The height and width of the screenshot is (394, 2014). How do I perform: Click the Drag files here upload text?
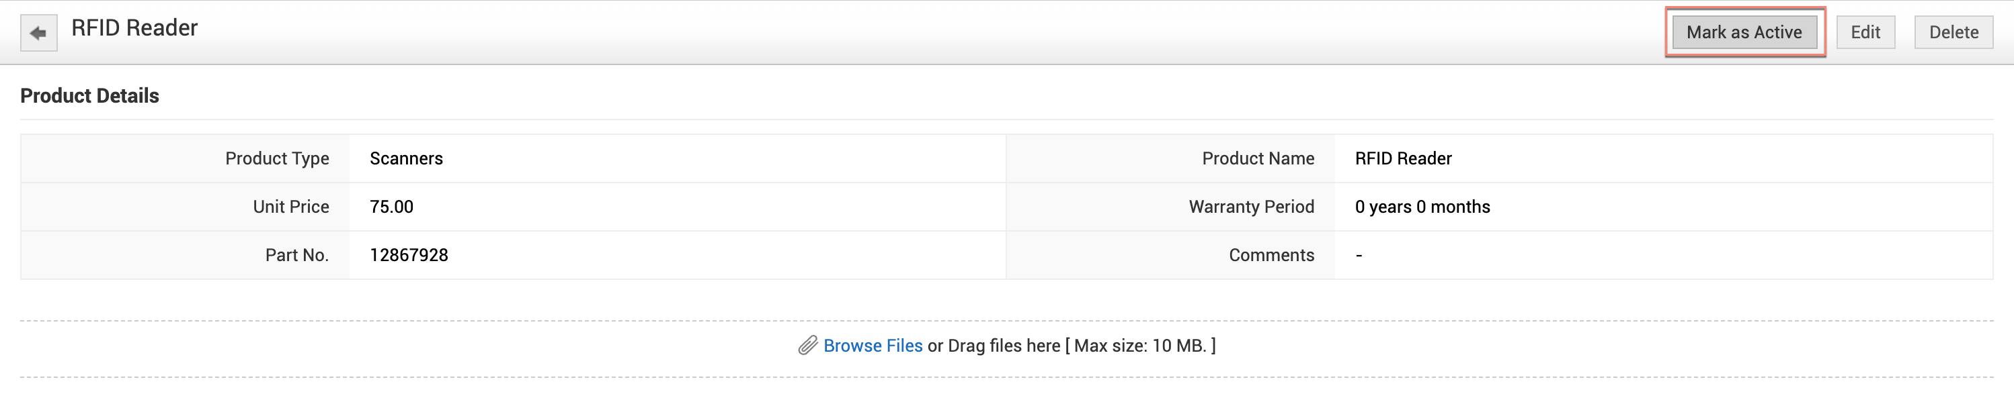[x=1004, y=346]
